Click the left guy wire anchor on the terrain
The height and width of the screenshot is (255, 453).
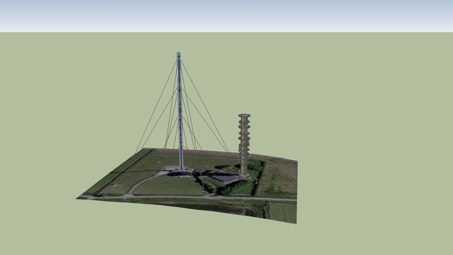136,152
